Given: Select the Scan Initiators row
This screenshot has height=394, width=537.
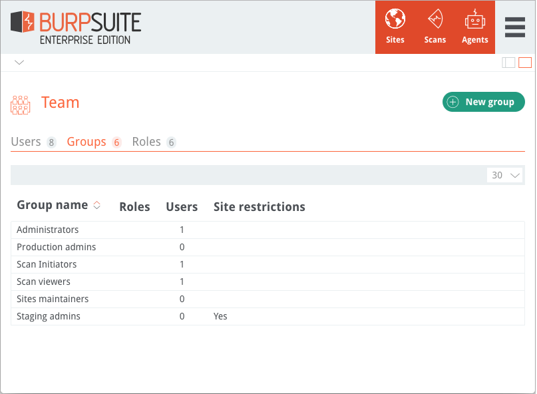Looking at the screenshot, I should tap(268, 264).
